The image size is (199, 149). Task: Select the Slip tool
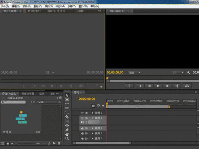[67, 121]
